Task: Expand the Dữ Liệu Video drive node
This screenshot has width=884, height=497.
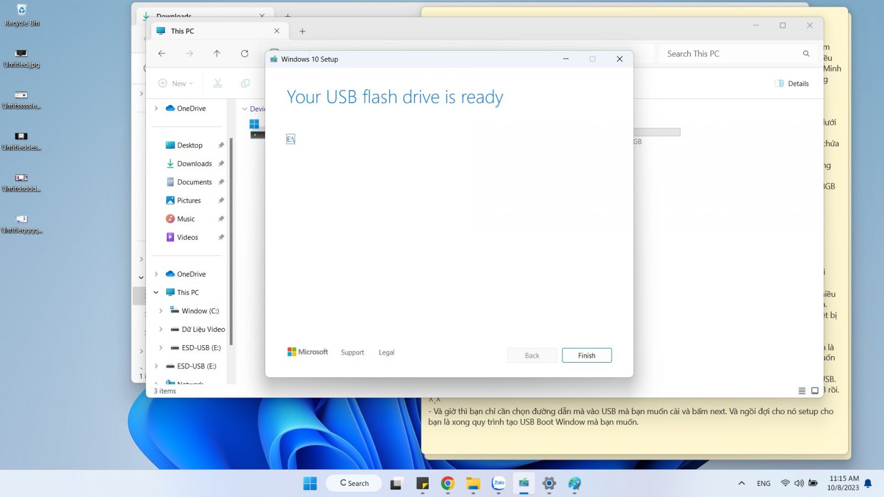Action: click(x=161, y=329)
